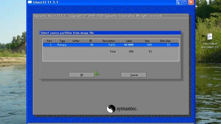The height and width of the screenshot is (124, 221).
Task: Select the Primary Fat32 partition row
Action: [x=111, y=45]
